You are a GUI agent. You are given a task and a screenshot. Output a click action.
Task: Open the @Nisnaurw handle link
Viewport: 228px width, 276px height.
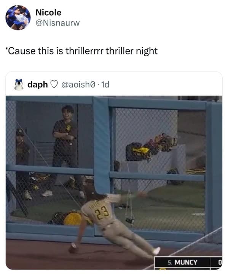tap(57, 23)
